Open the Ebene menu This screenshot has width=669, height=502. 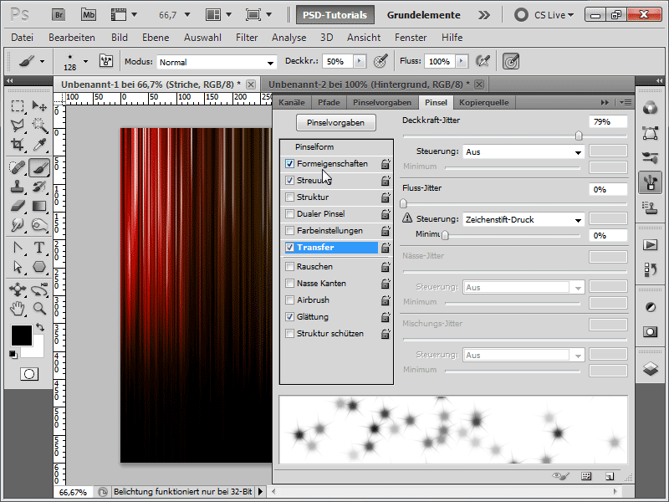pos(156,38)
